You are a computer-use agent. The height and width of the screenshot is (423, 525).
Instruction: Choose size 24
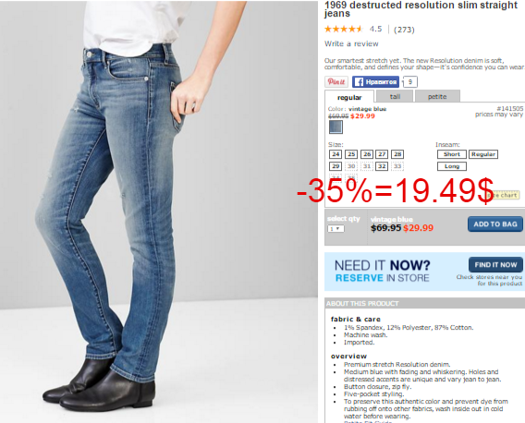[x=336, y=154]
